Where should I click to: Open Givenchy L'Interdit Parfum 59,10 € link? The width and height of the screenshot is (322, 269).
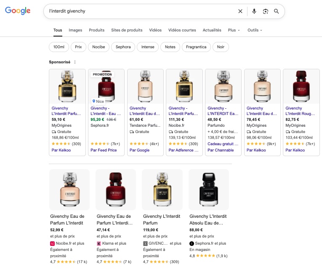click(66, 111)
